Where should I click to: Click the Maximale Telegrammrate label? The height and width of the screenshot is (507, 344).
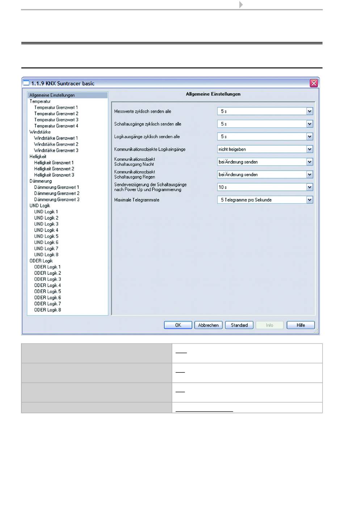(x=137, y=200)
